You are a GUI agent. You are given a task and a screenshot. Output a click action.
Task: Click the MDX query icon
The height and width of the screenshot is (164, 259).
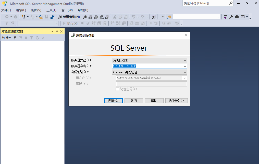click(x=90, y=17)
